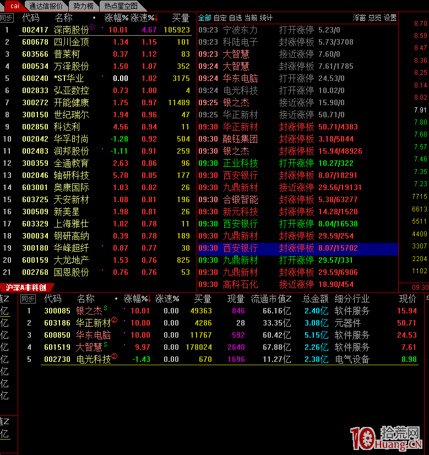Viewport: 429px width, 455px height.
Task: Click the S marker beside 银之杰
Action: (105, 308)
